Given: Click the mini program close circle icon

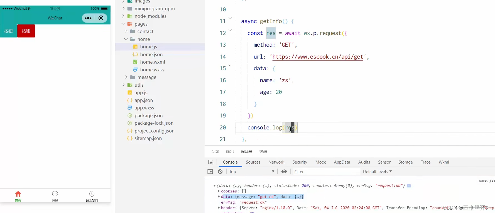Looking at the screenshot, I should (x=101, y=18).
